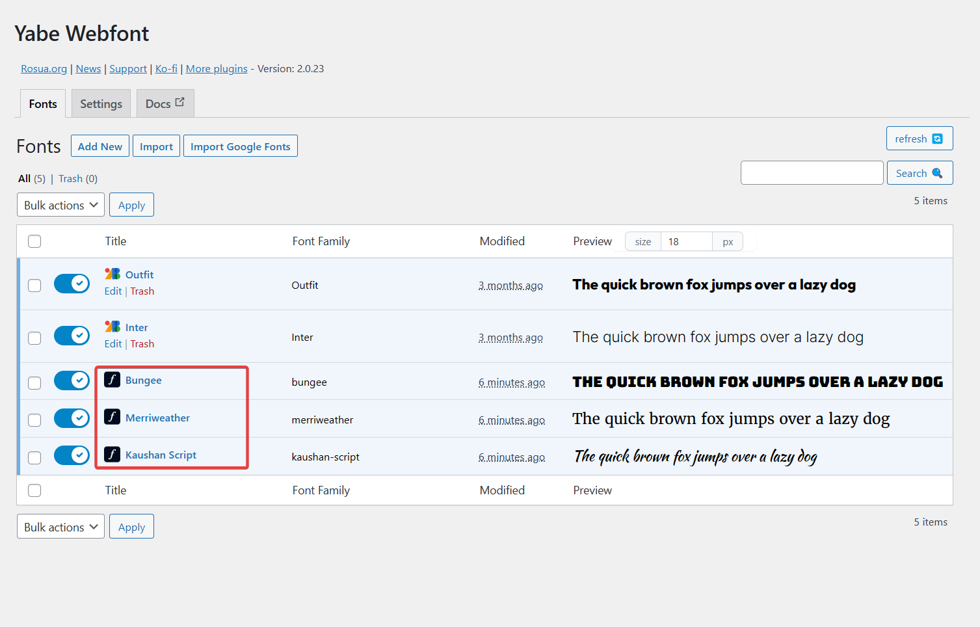The image size is (980, 627).
Task: Check the select-all checkbox in table header
Action: (x=34, y=241)
